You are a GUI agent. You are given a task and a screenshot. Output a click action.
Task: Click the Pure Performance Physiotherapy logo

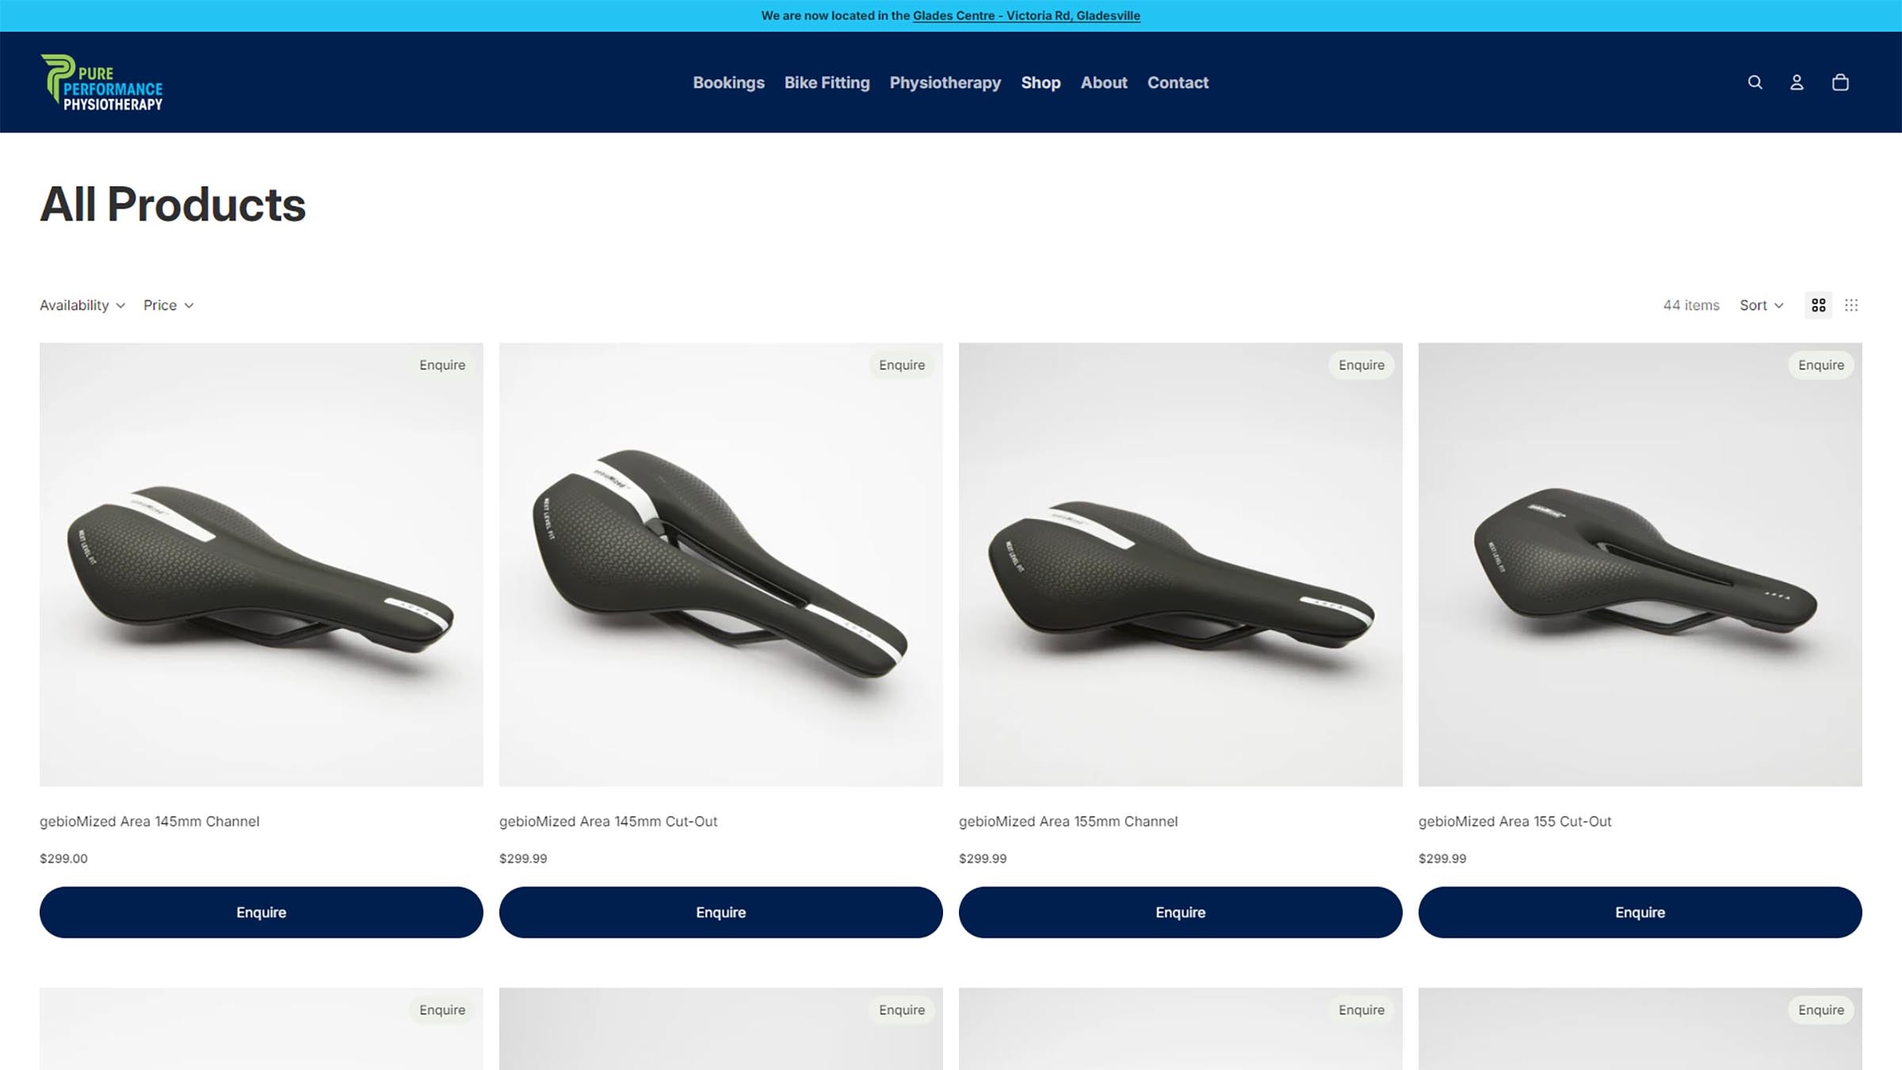(101, 82)
